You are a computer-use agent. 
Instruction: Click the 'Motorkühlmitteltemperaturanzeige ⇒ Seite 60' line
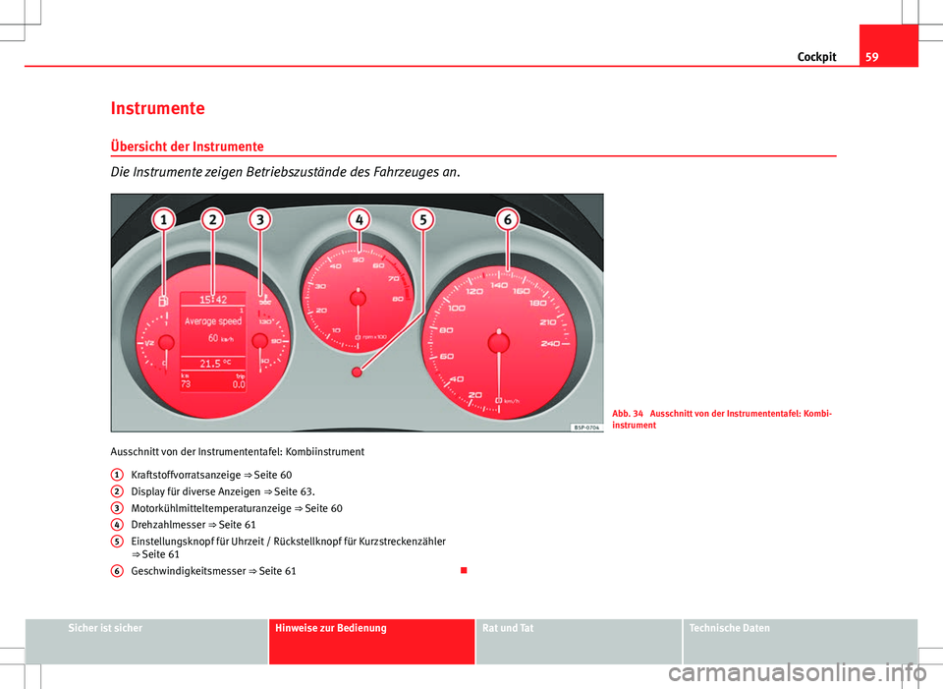(x=237, y=508)
